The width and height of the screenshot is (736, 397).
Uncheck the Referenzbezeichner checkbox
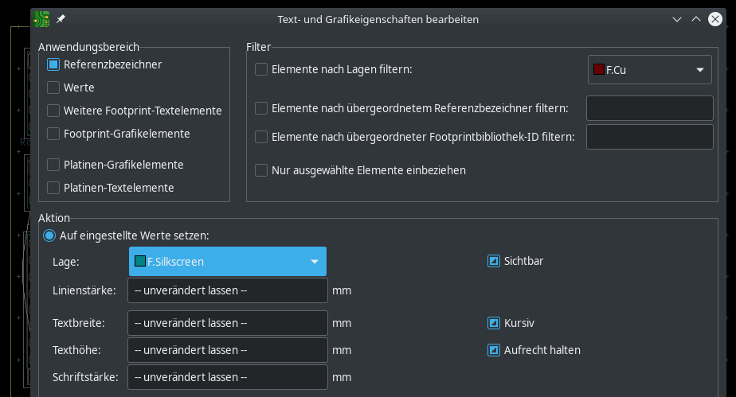[53, 64]
